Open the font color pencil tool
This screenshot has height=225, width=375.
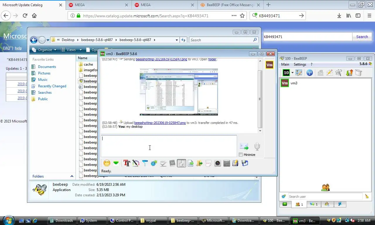tap(136, 163)
